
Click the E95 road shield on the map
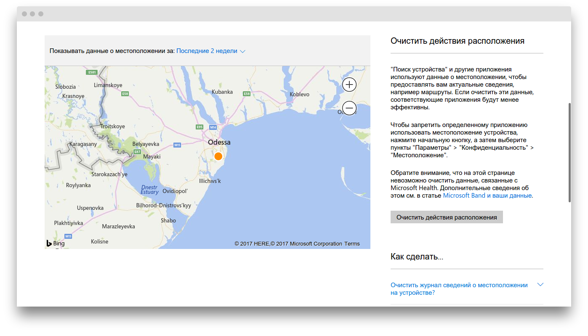(200, 127)
